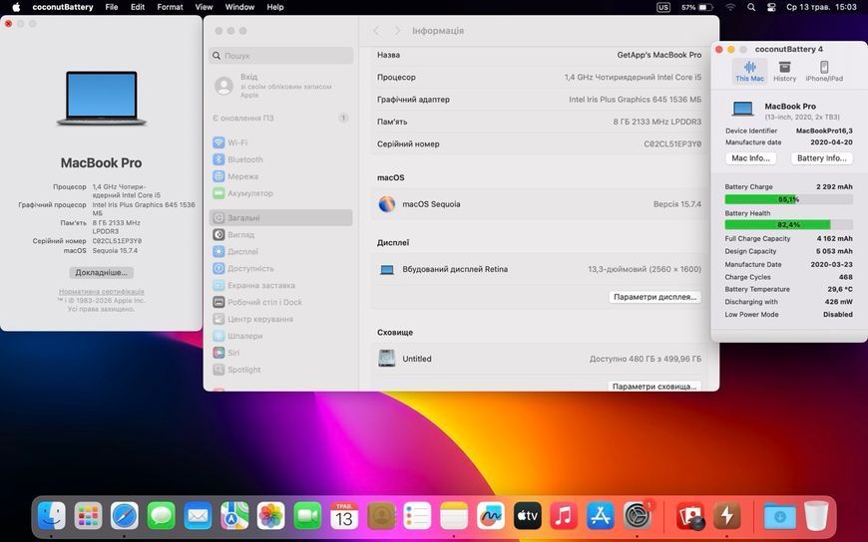The image size is (868, 542).
Task: Select Дисплеї in Settings sidebar
Action: pyautogui.click(x=281, y=252)
